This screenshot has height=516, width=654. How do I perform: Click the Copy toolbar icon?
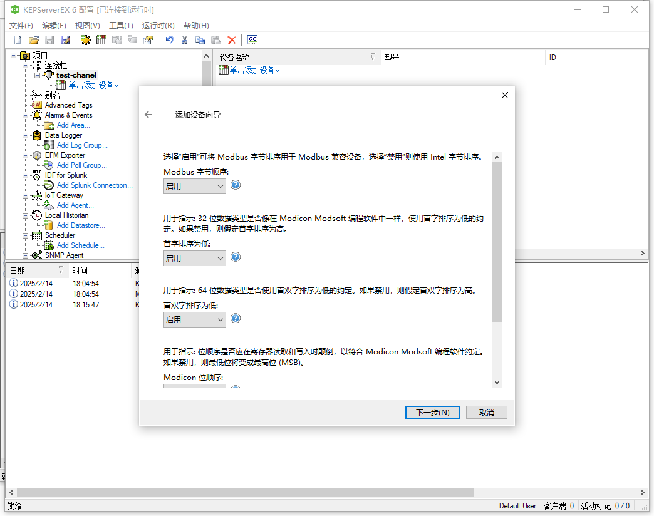point(200,40)
